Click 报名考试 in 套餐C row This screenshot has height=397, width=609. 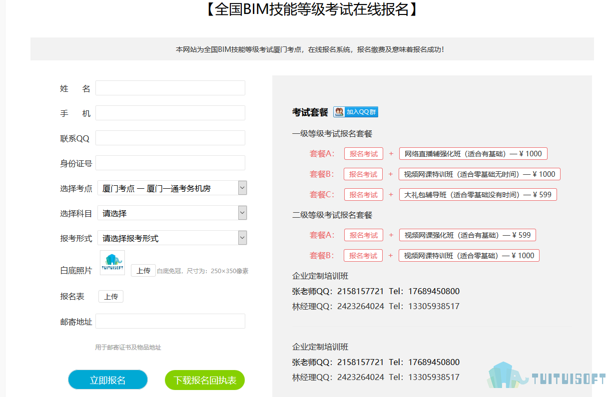pos(364,195)
